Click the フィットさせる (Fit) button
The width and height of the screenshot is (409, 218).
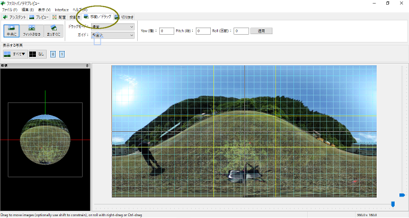pyautogui.click(x=32, y=31)
